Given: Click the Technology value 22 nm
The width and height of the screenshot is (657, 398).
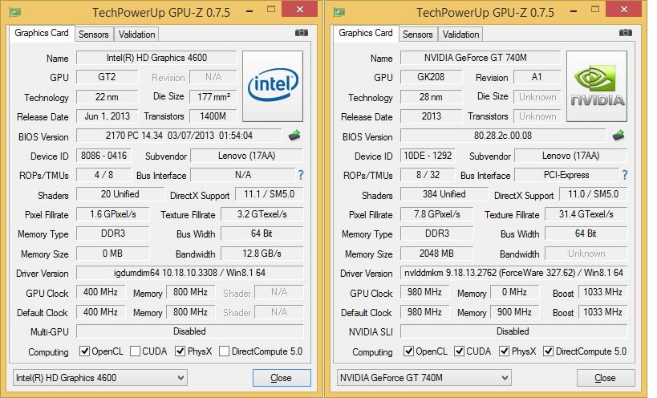Looking at the screenshot, I should [x=107, y=97].
